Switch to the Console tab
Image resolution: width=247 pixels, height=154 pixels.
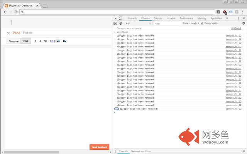145,18
